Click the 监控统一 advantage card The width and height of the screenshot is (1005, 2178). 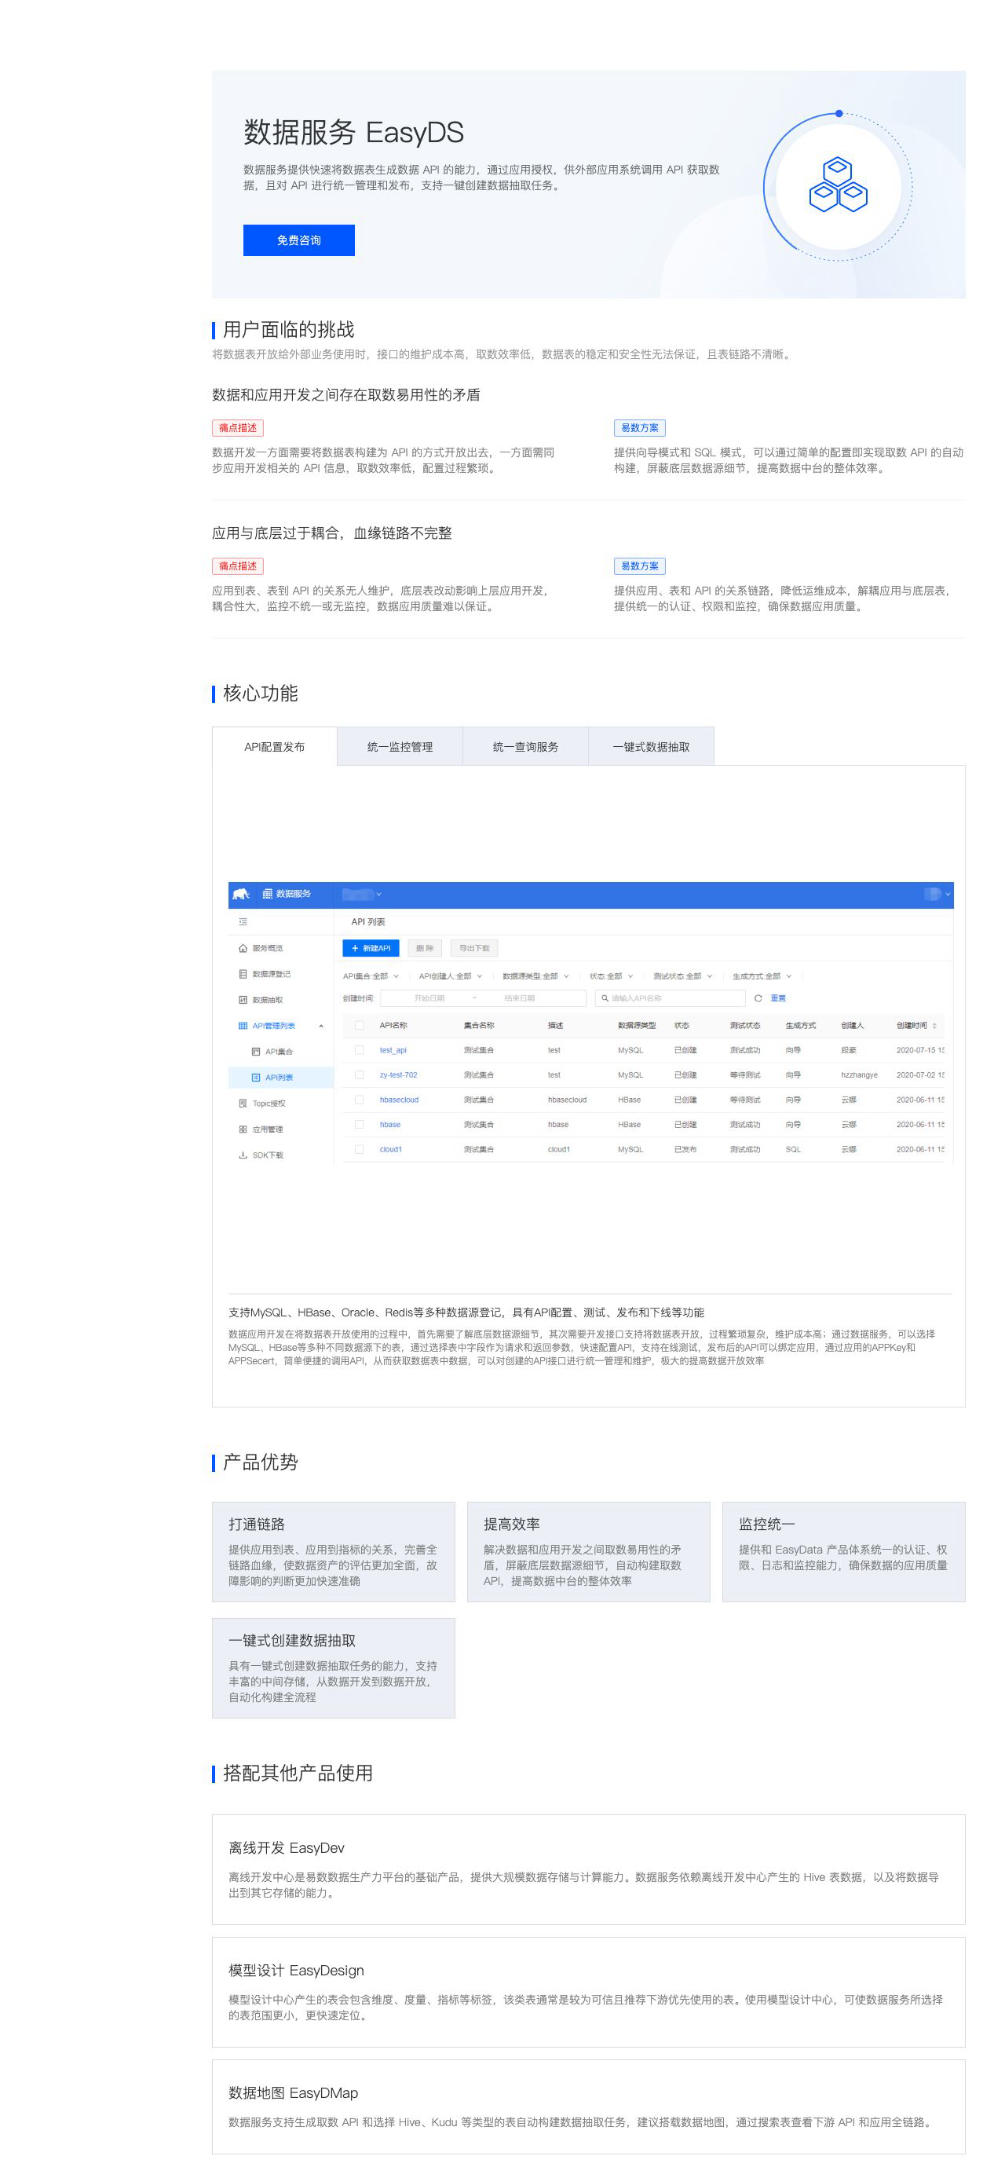[x=843, y=1551]
